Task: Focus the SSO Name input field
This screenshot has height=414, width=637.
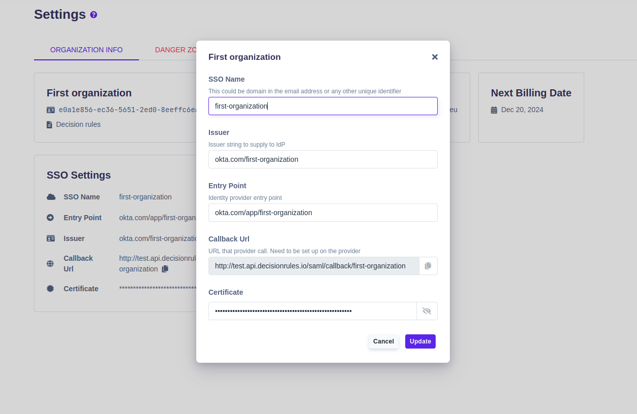Action: pos(323,106)
